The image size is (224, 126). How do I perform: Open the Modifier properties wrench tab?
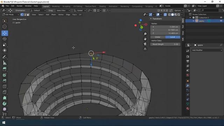point(188,85)
